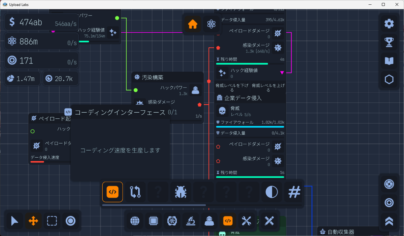Open the GPU fan category
Screen dimensions: 404x236
[x=172, y=221]
